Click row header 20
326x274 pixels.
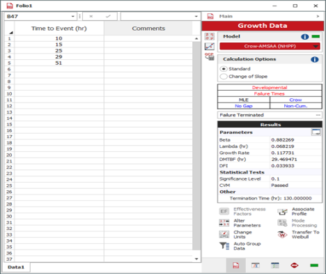tap(9, 155)
